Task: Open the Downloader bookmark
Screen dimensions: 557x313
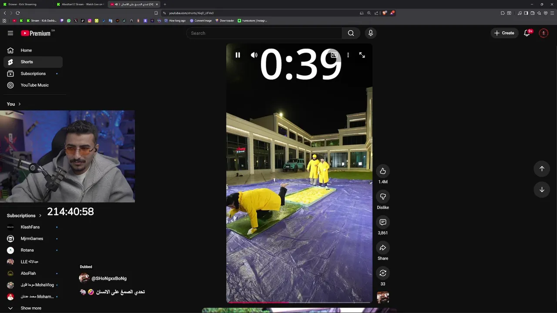Action: click(x=225, y=20)
